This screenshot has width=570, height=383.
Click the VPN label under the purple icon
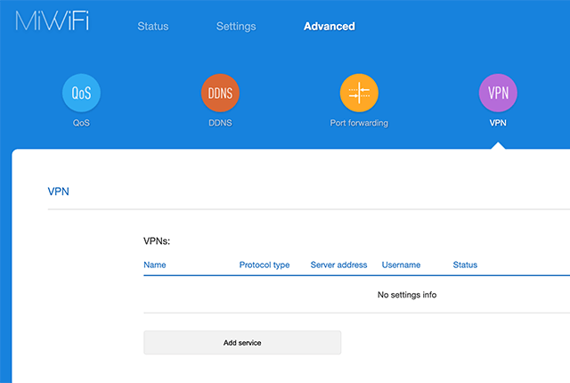coord(498,123)
